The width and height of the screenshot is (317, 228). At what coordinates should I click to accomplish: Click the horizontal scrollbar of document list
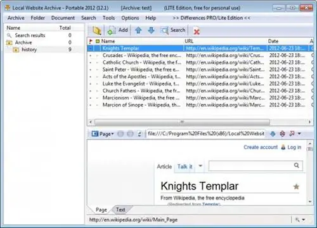coord(182,122)
